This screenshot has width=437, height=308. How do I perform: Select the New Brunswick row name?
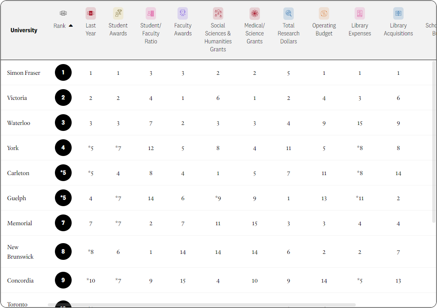tap(20, 252)
